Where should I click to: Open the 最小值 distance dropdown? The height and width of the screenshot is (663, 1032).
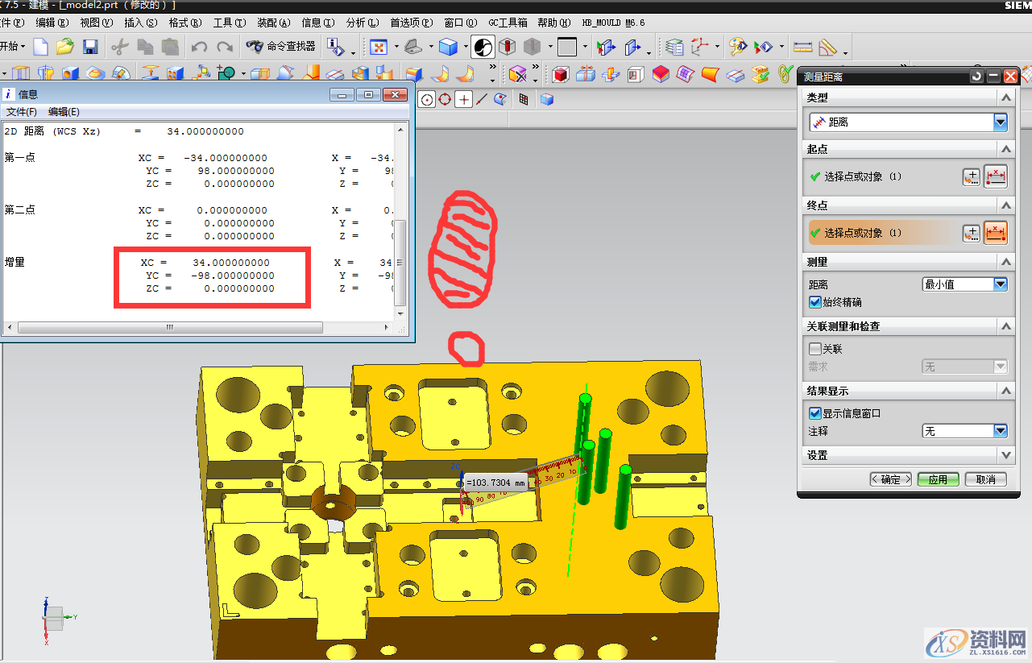(x=1000, y=284)
